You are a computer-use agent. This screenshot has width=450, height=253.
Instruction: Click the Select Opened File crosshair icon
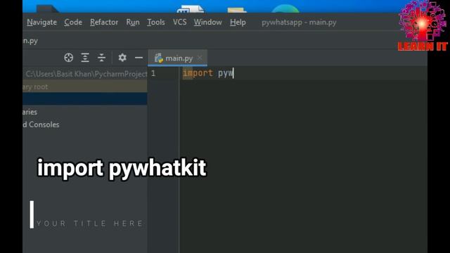click(x=69, y=58)
